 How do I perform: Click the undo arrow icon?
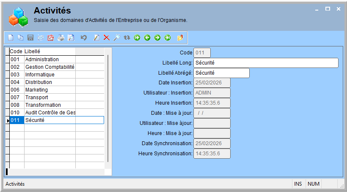pyautogui.click(x=84, y=38)
